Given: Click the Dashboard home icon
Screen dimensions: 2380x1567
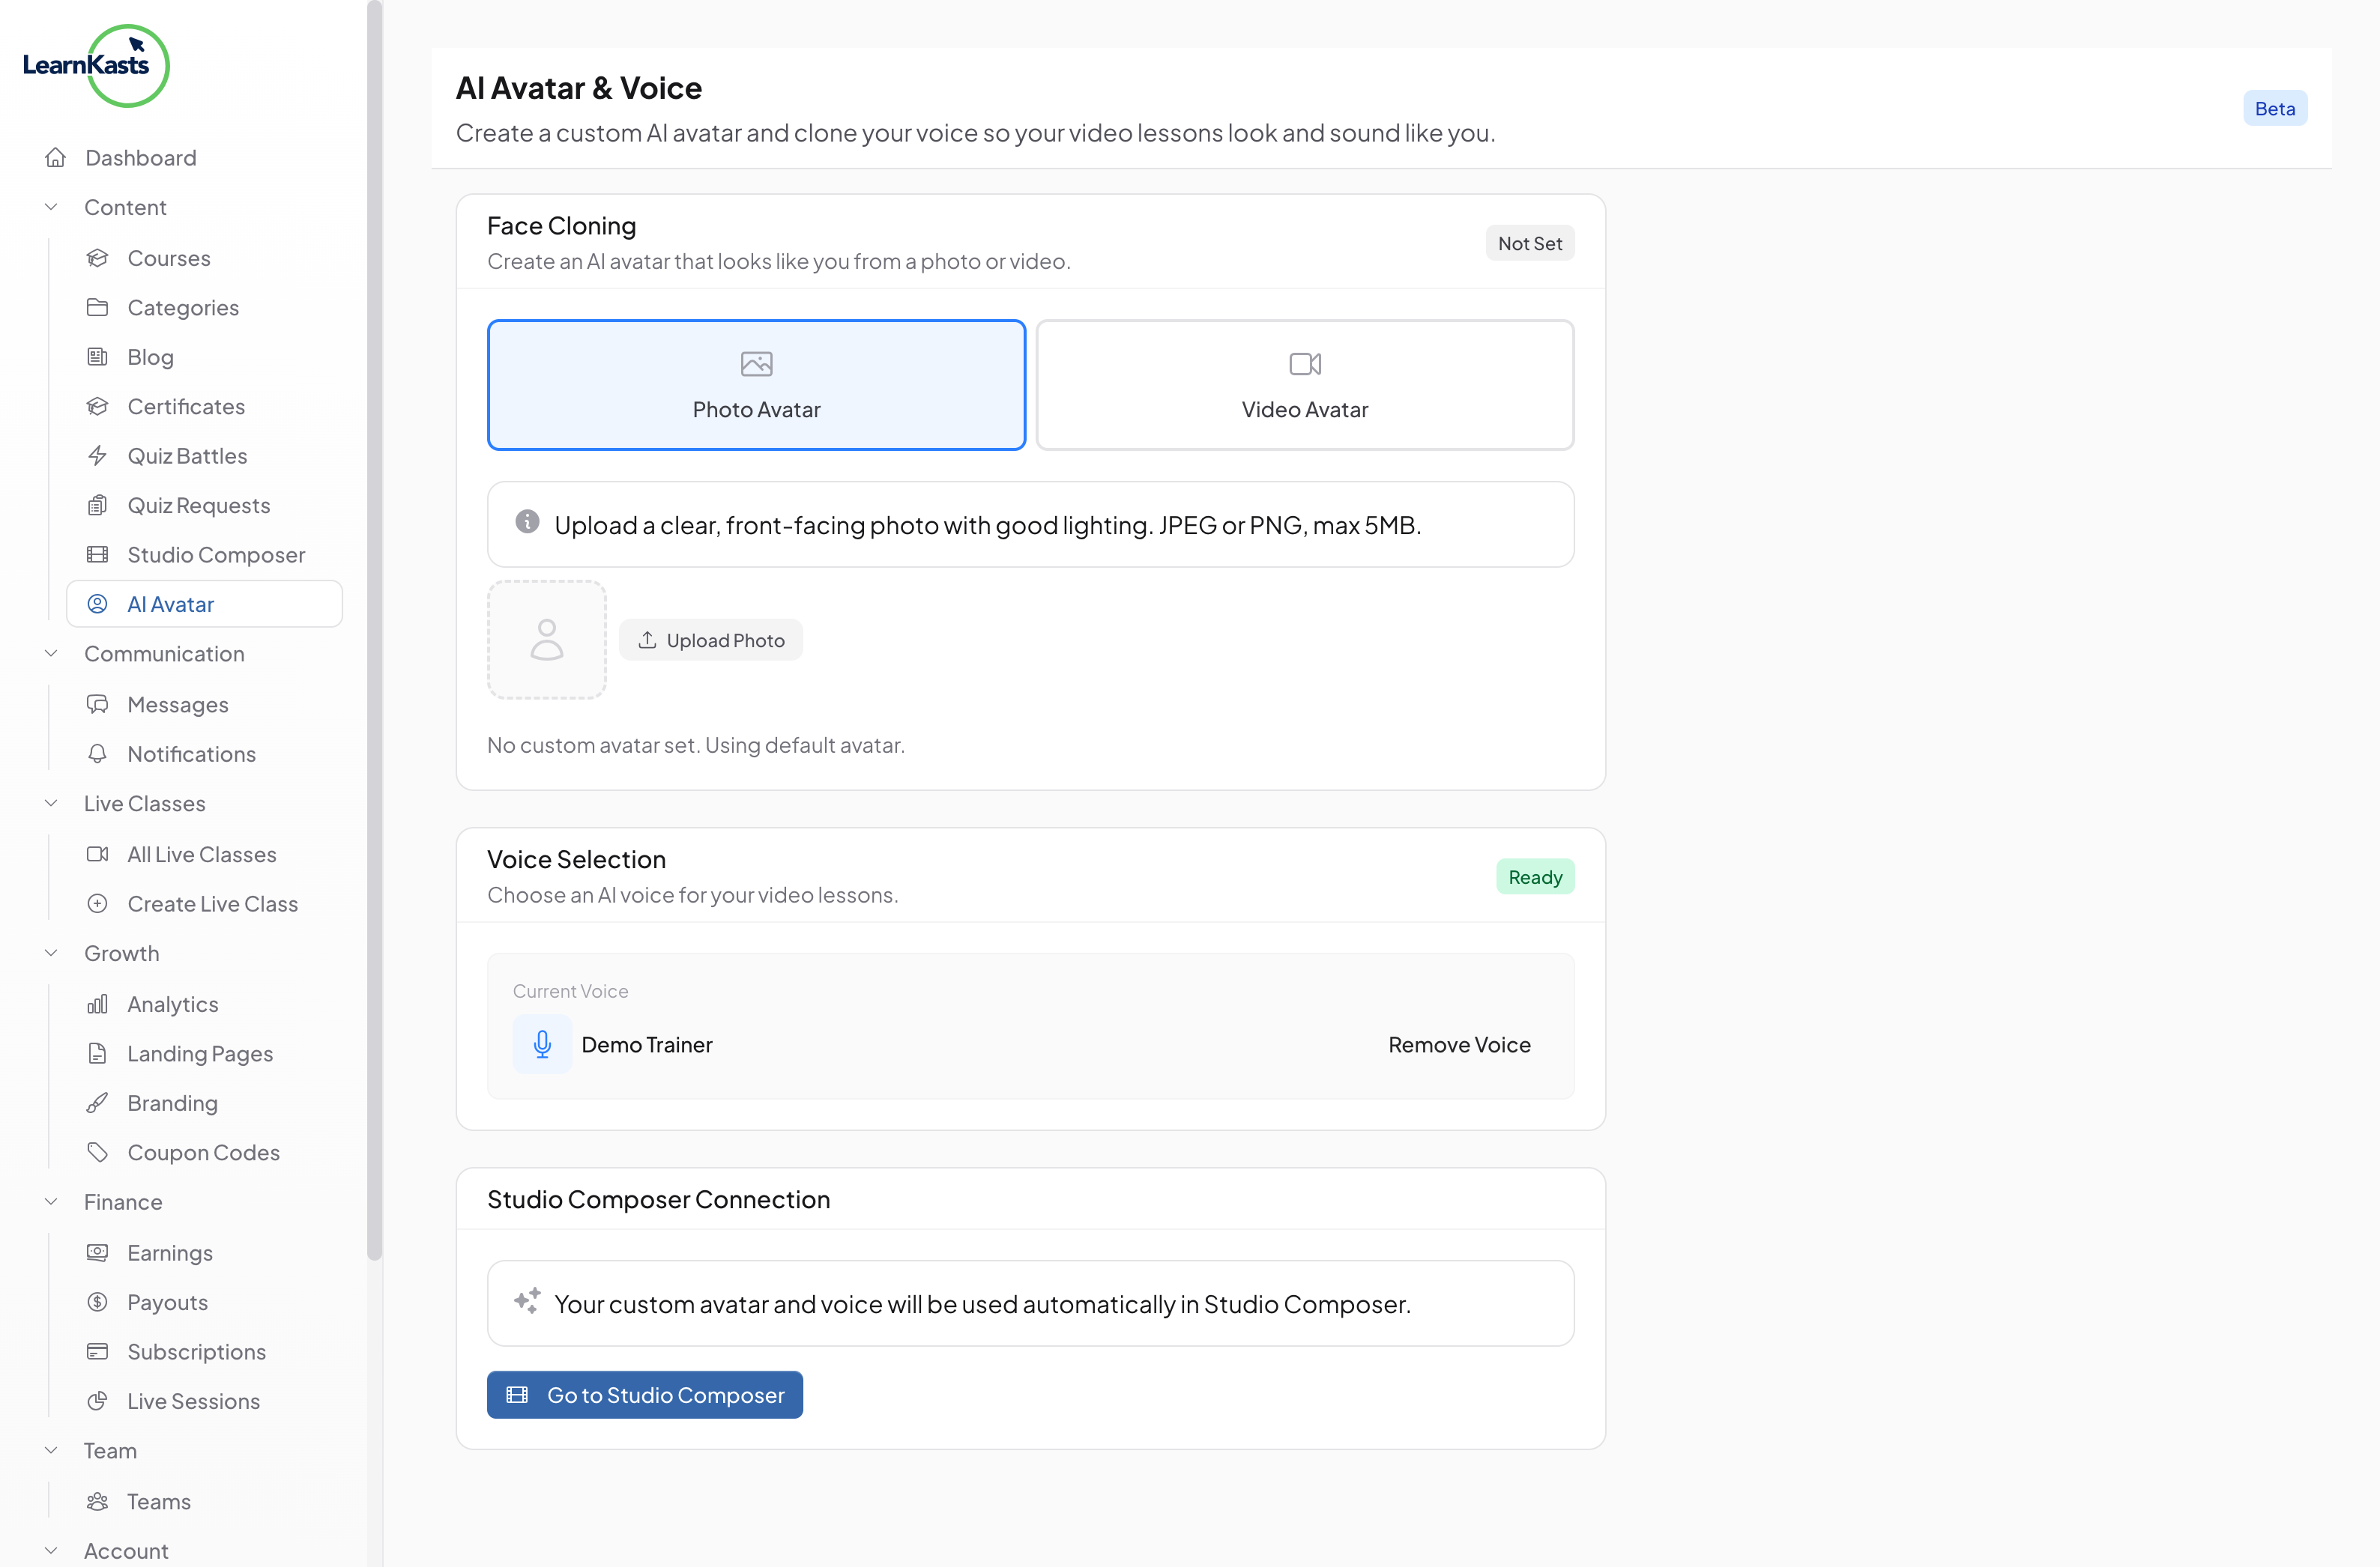Looking at the screenshot, I should [x=56, y=158].
